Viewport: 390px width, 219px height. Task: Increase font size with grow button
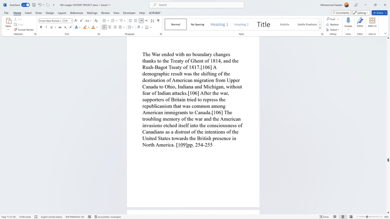[76, 21]
